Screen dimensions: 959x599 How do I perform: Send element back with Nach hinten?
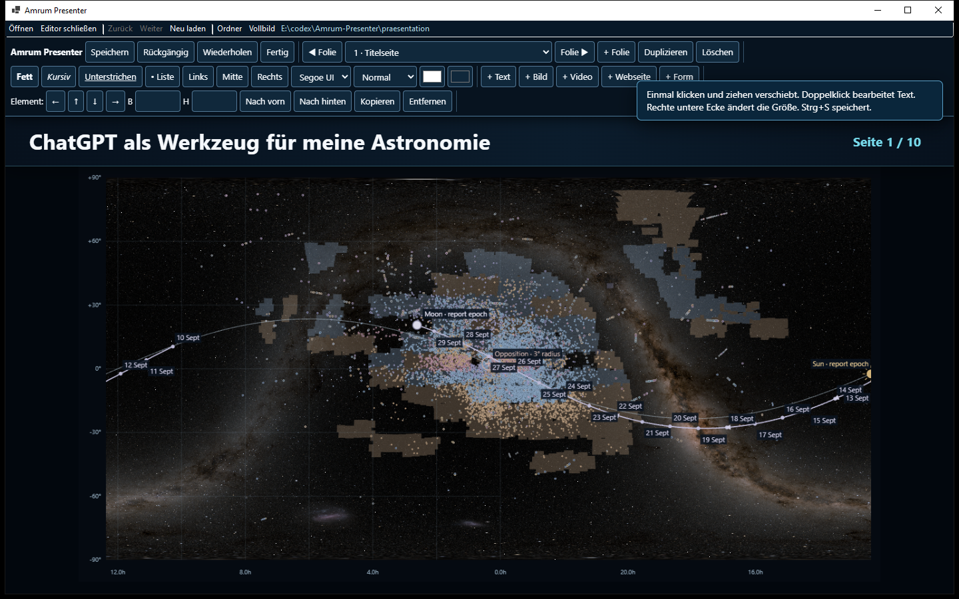click(323, 102)
